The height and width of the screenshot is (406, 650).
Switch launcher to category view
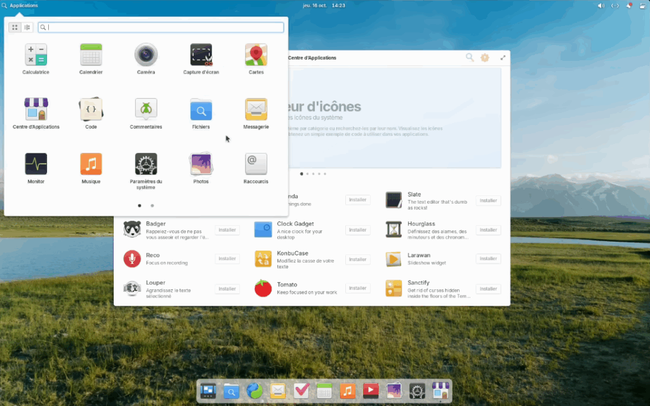point(27,27)
